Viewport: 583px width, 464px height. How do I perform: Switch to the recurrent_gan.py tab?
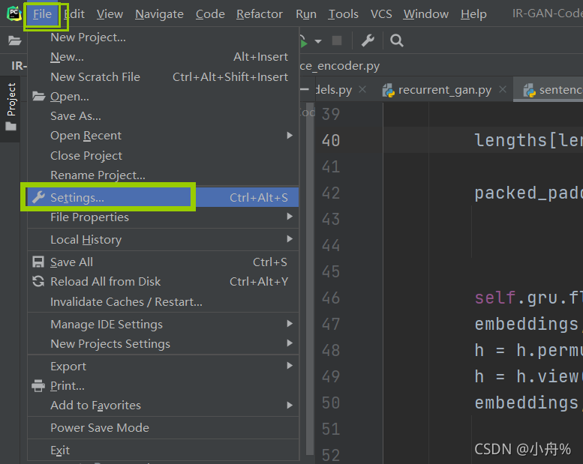445,90
